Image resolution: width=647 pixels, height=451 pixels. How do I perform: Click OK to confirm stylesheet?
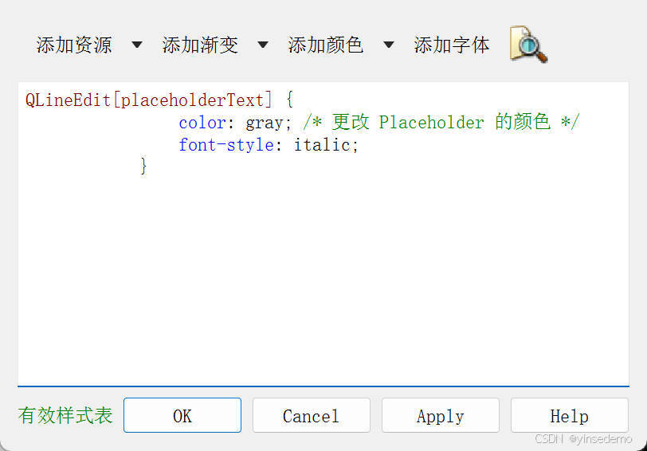coord(182,415)
